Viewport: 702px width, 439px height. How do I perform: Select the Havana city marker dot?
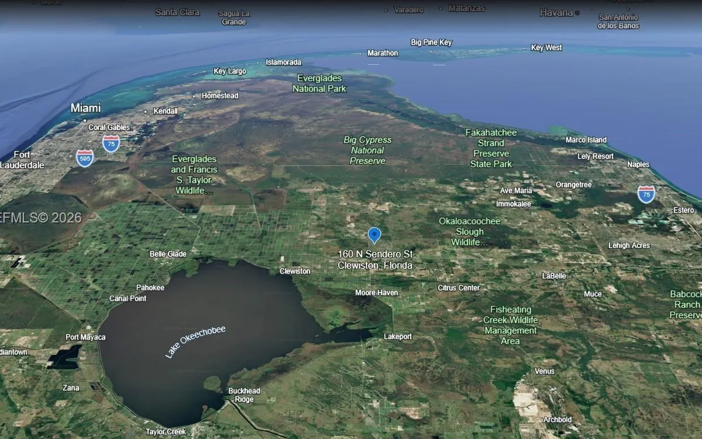click(577, 13)
